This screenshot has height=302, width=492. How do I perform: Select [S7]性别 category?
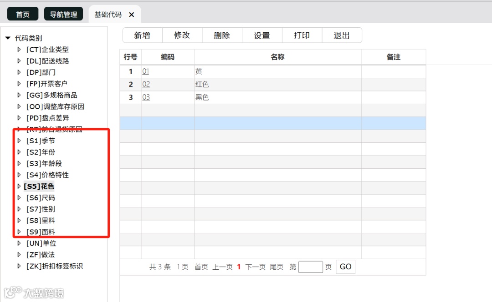pos(41,209)
